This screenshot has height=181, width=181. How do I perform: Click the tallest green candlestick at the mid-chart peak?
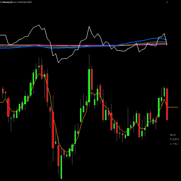89,85
